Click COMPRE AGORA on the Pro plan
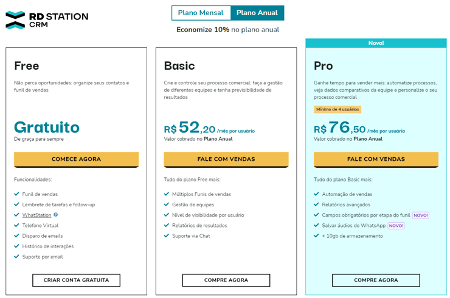This screenshot has width=450, height=298. pyautogui.click(x=376, y=280)
